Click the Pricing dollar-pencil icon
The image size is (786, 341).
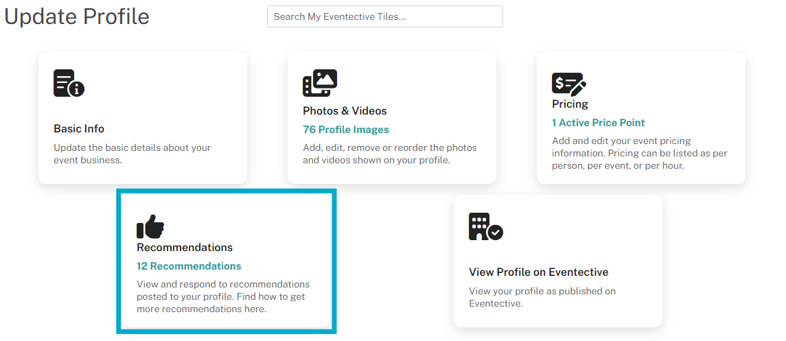[x=569, y=84]
